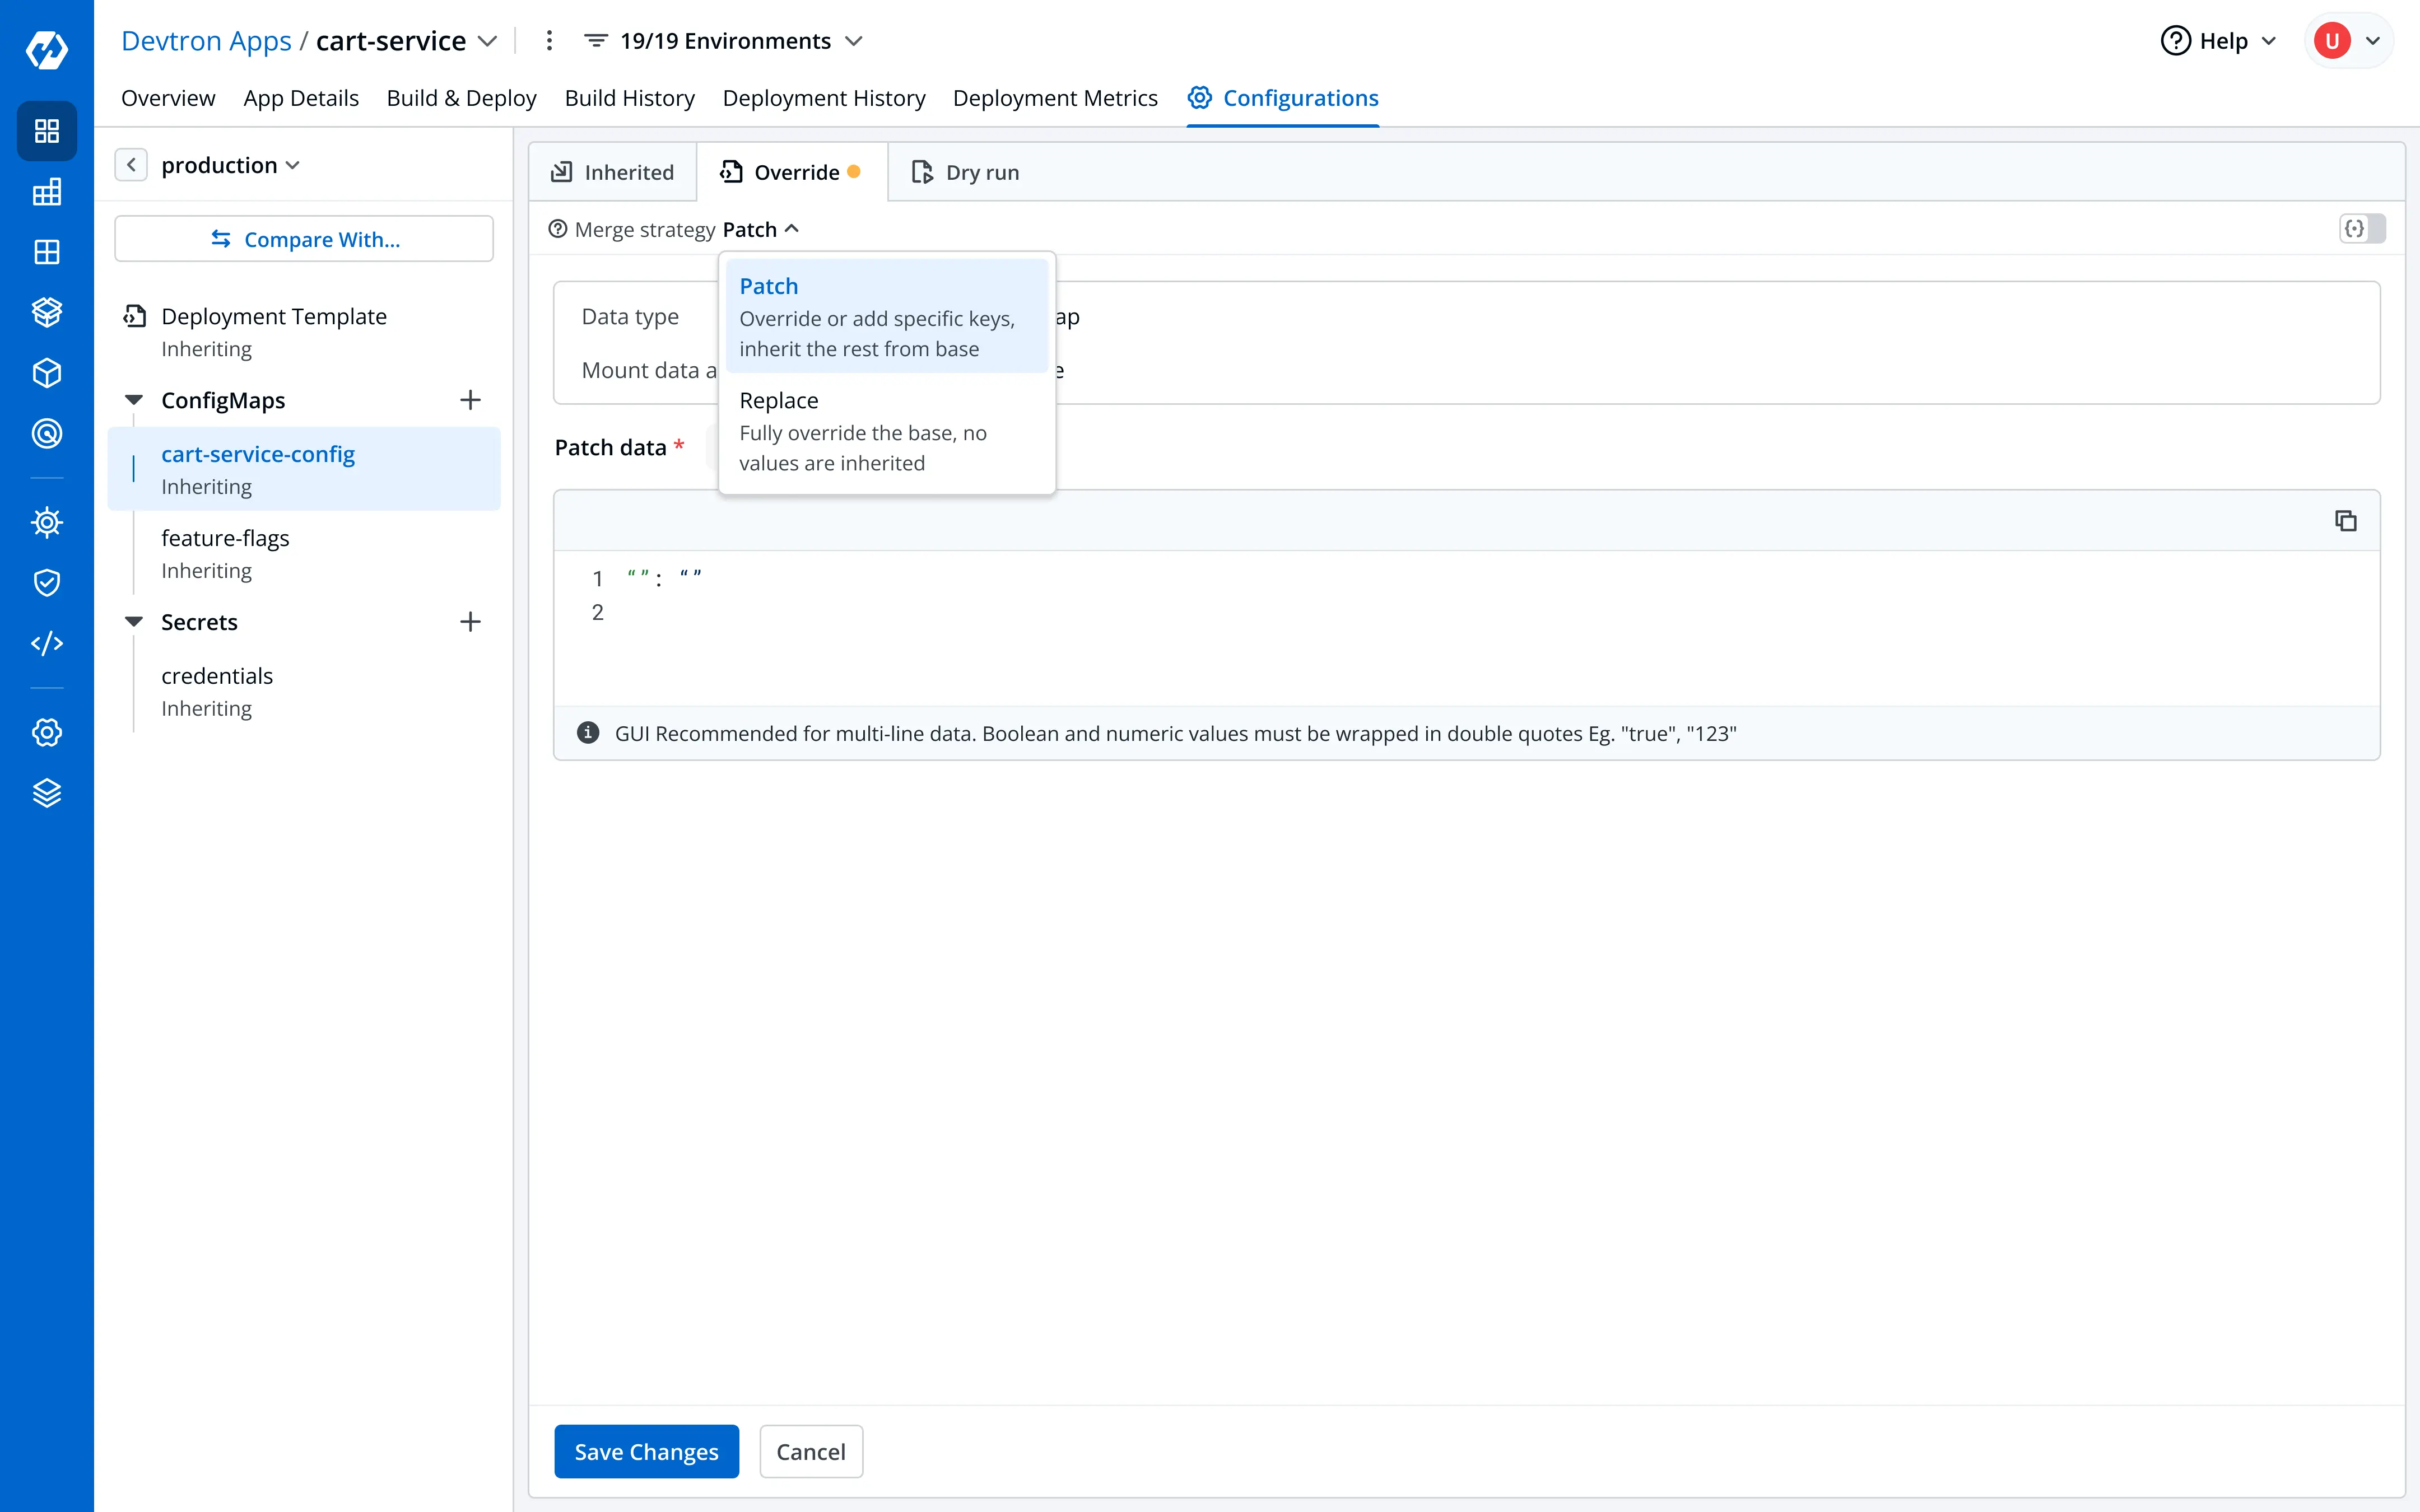This screenshot has width=2420, height=1512.
Task: Expand the Help menu chevron
Action: click(2269, 41)
